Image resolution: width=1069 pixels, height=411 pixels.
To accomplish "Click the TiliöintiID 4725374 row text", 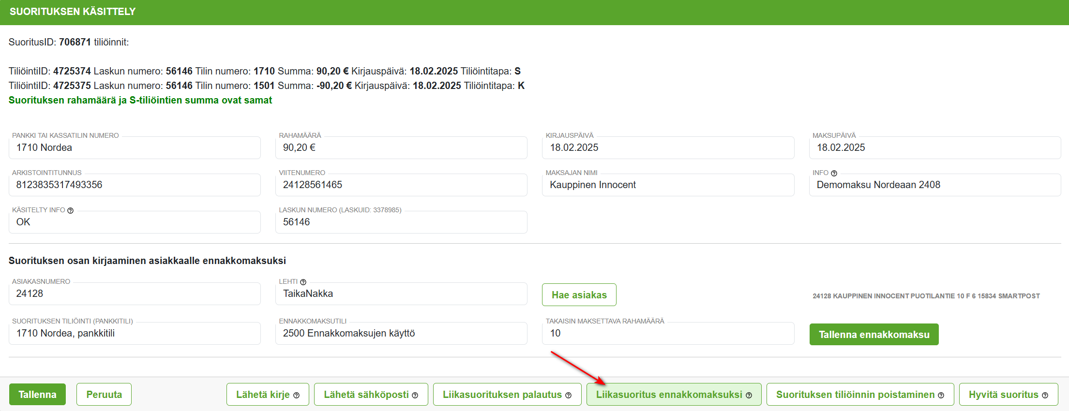I will pos(265,71).
